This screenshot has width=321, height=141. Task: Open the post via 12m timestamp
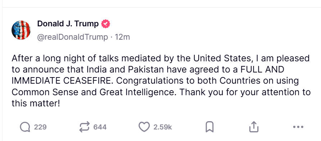(122, 37)
